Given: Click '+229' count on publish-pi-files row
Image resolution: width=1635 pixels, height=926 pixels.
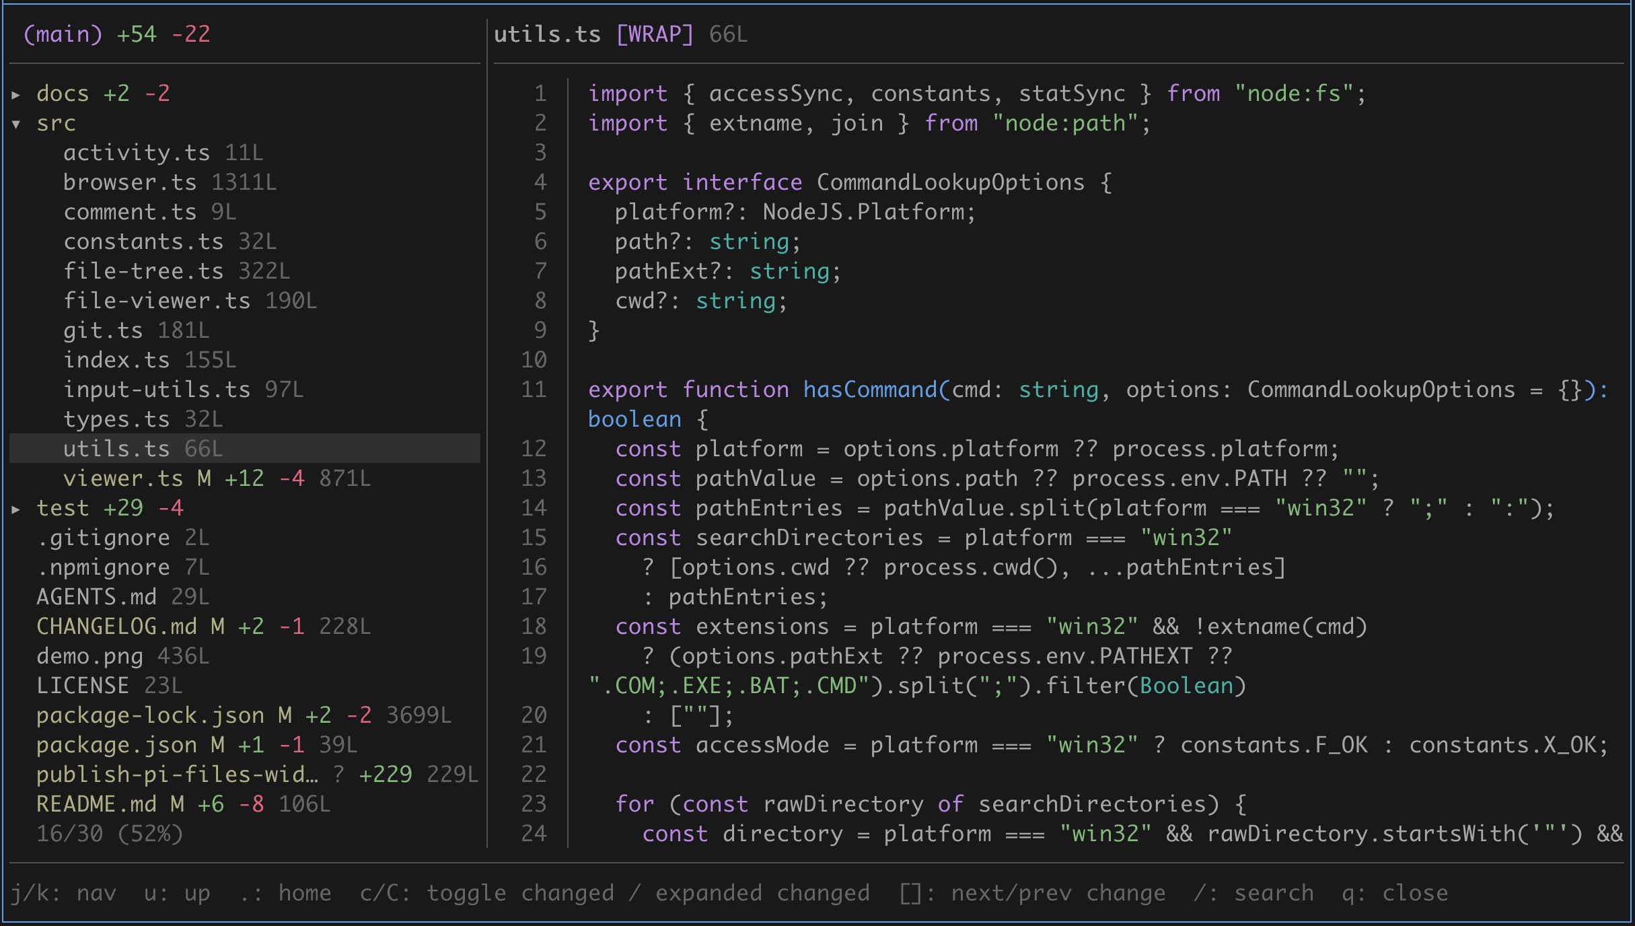Looking at the screenshot, I should coord(386,775).
